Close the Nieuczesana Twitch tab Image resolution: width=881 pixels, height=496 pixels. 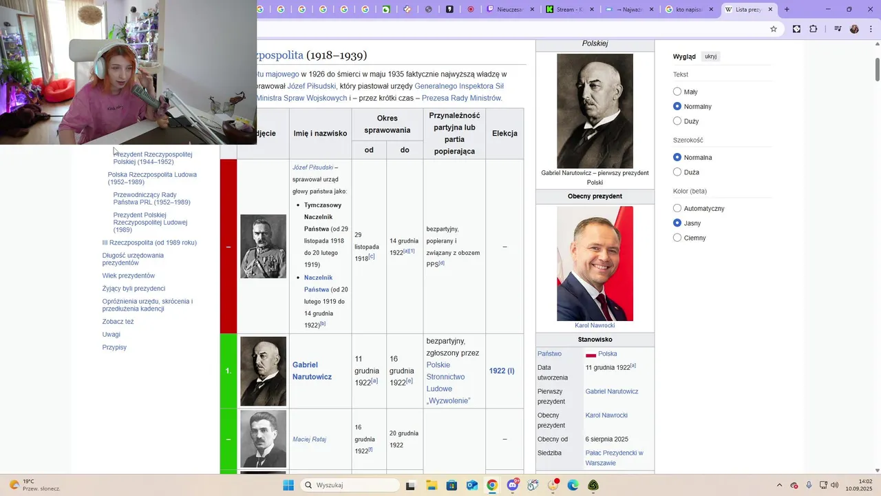point(532,10)
